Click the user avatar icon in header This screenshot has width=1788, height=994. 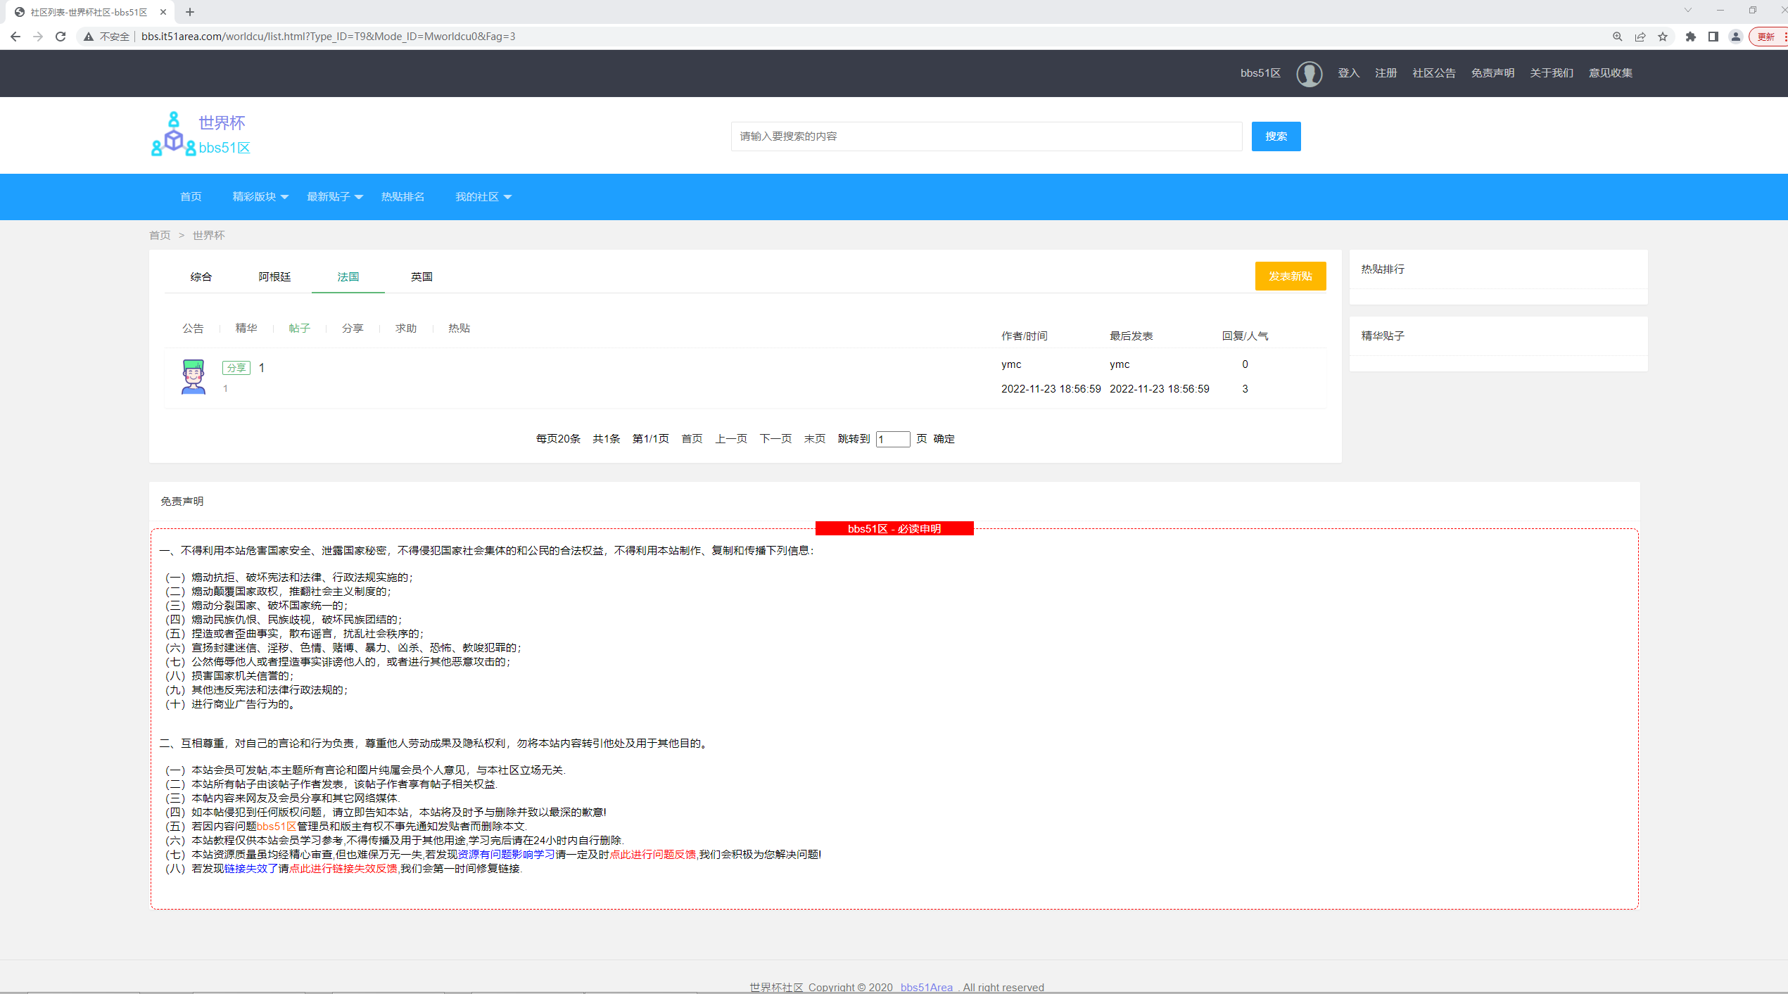1309,73
